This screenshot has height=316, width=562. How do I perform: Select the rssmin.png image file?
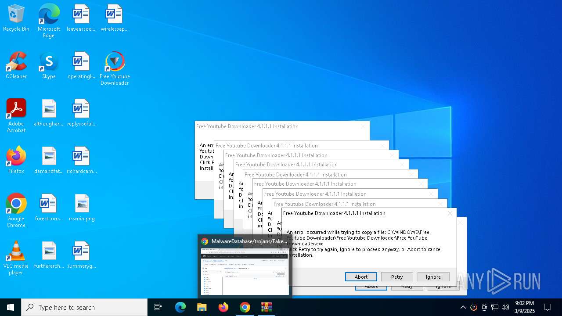coord(81,208)
